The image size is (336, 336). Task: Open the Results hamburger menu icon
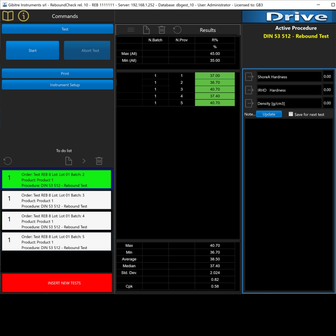pos(131,30)
